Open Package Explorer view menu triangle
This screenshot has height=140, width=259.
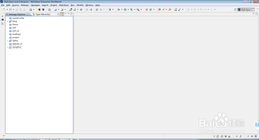(66, 14)
